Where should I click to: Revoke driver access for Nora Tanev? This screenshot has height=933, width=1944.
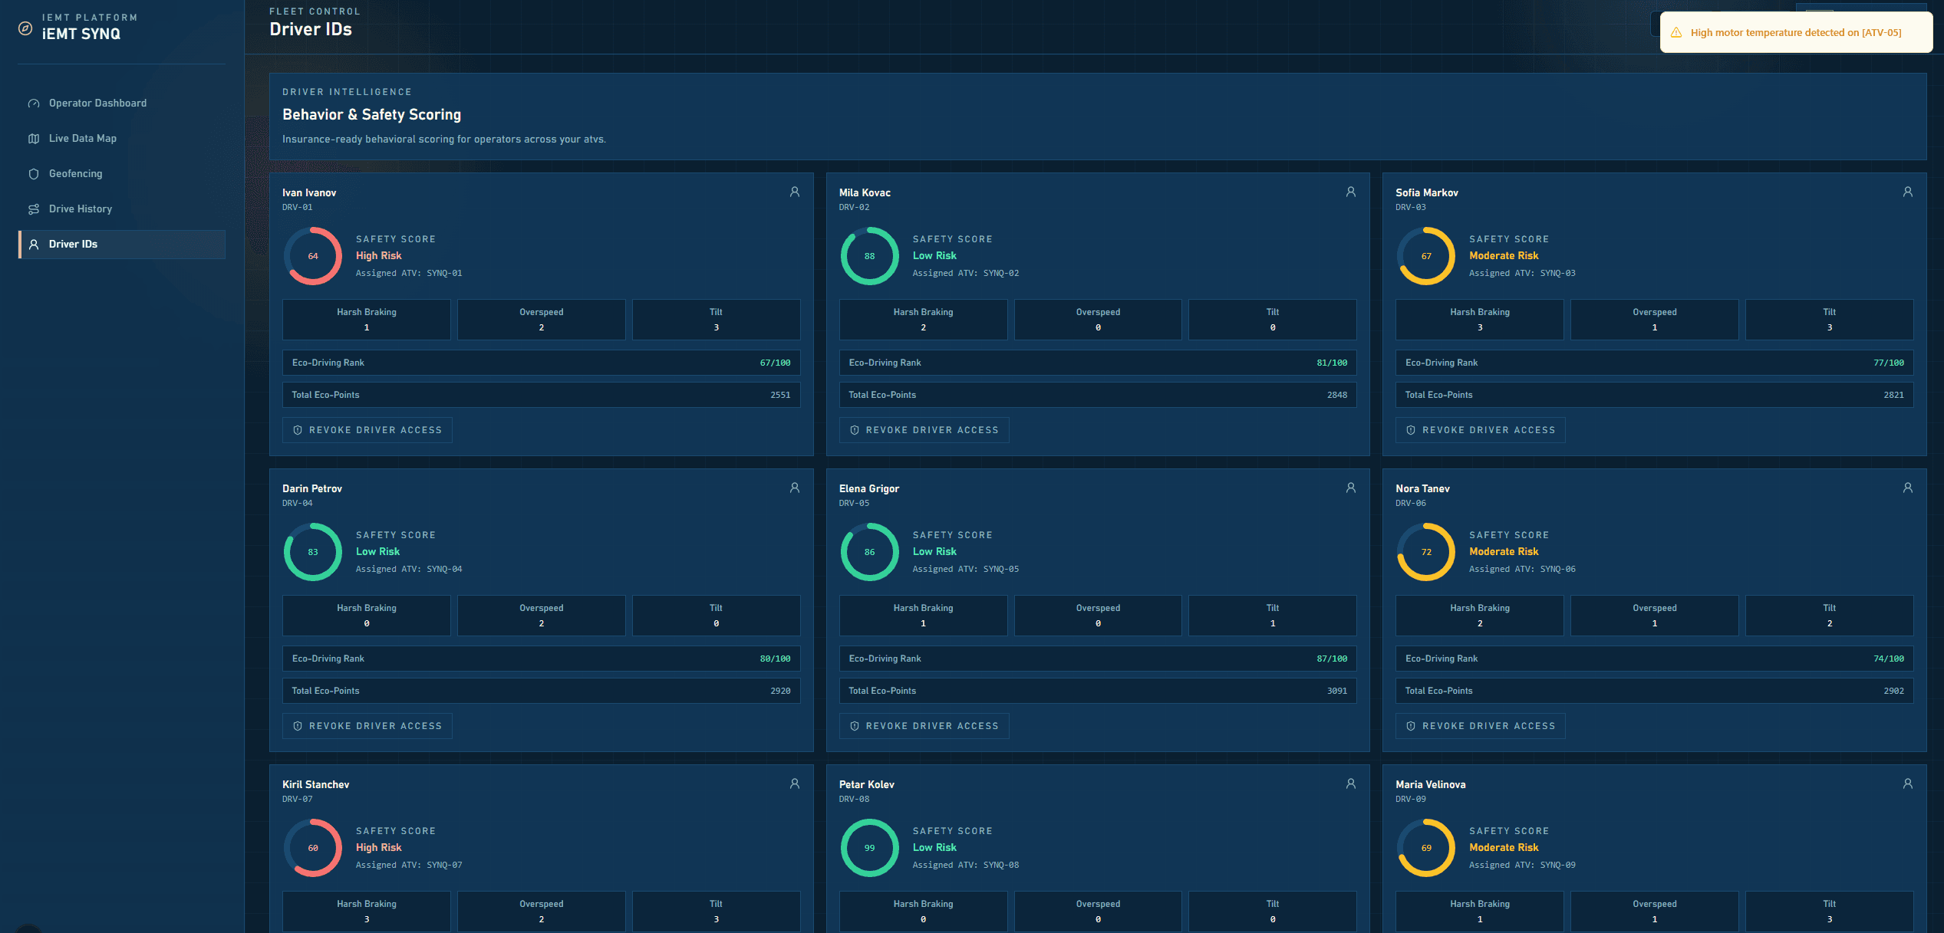1480,726
